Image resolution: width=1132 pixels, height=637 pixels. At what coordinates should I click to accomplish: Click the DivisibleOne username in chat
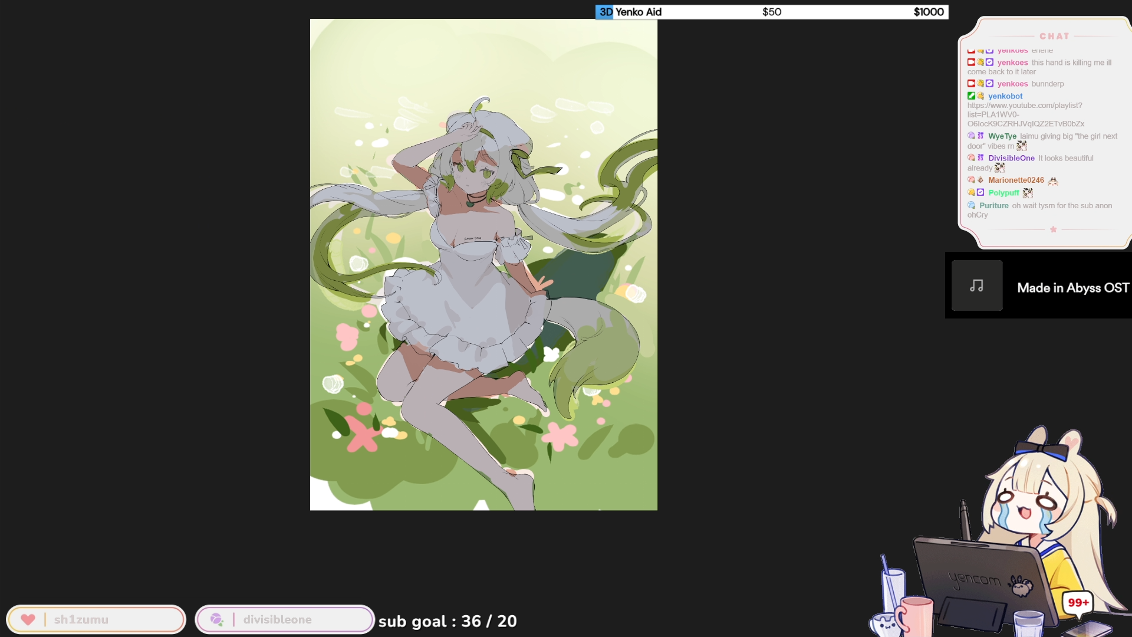(x=1011, y=158)
